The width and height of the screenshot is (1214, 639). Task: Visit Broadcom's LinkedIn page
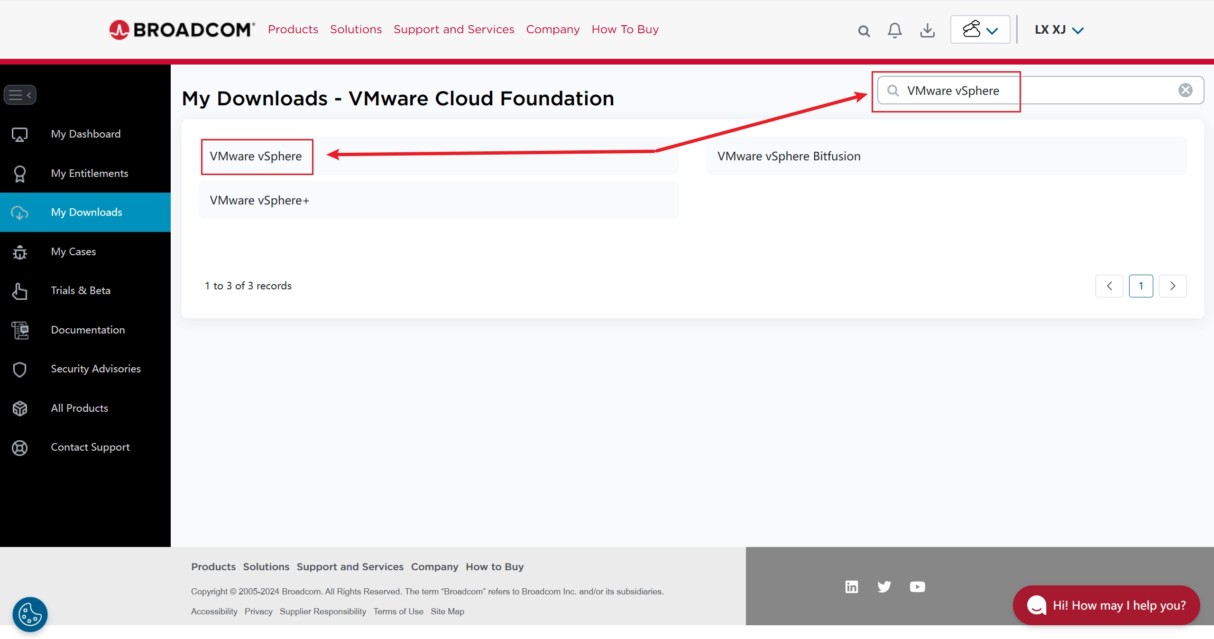(x=852, y=587)
